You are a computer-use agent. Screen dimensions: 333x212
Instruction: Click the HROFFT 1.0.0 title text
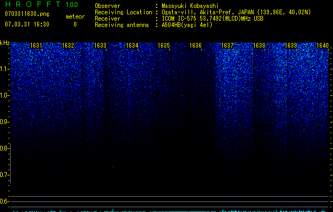click(x=41, y=4)
